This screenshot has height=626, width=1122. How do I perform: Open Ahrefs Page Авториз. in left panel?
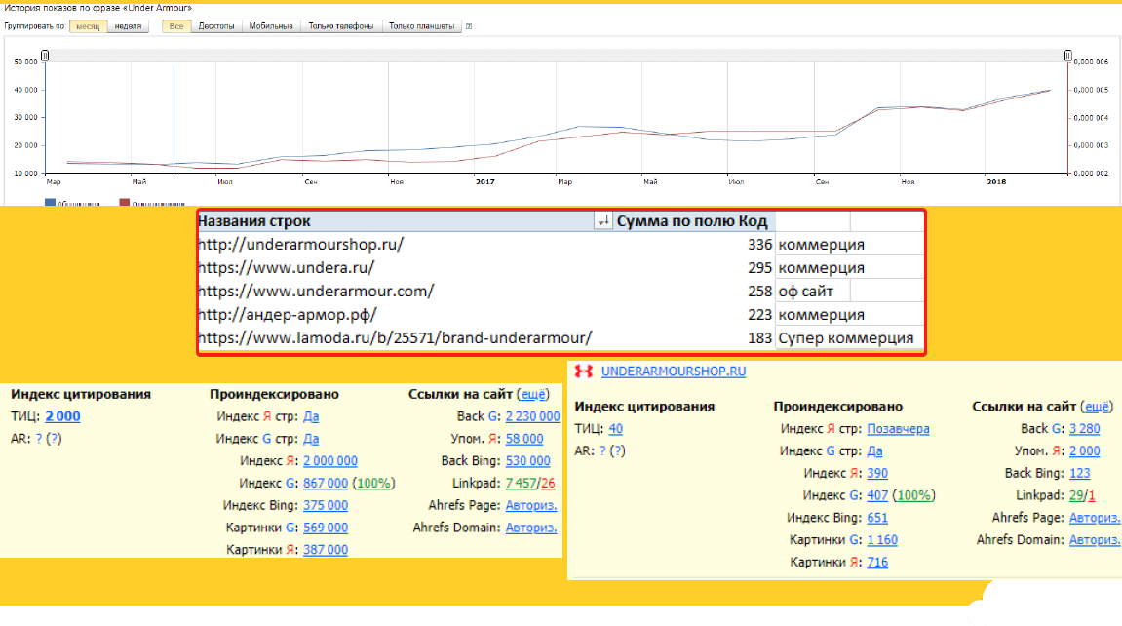[531, 505]
